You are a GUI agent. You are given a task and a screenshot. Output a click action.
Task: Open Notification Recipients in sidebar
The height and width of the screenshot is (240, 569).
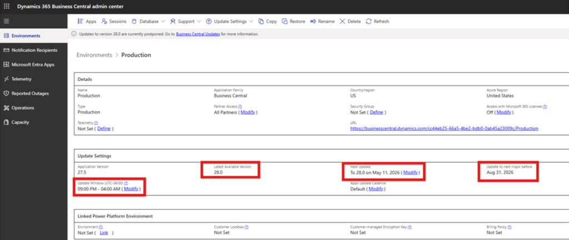point(34,50)
